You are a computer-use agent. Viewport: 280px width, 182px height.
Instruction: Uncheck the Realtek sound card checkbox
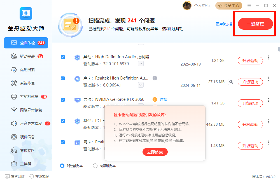pos(63,78)
